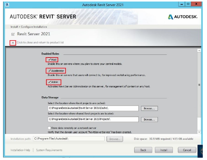Maximize the installer window
The image size is (207, 160).
pyautogui.click(x=188, y=4)
